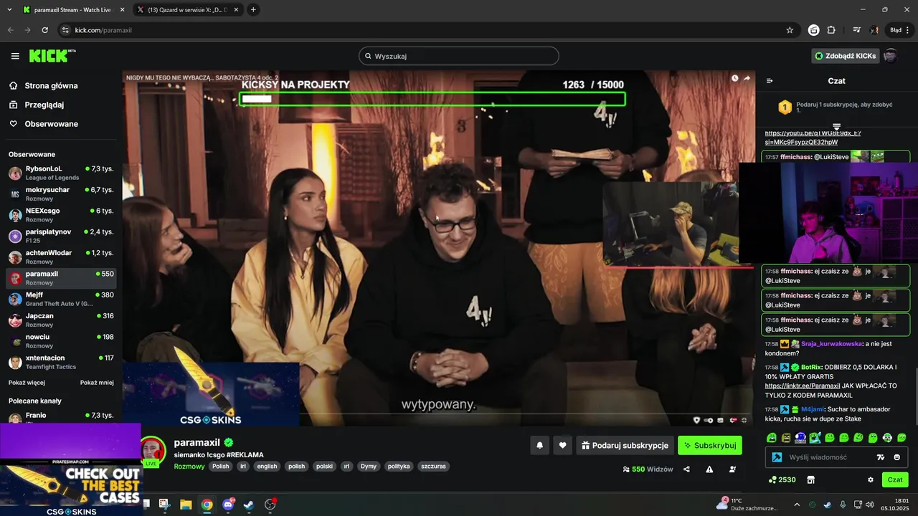Open RybsonLoL channel in sidebar
The width and height of the screenshot is (918, 516).
[x=61, y=173]
